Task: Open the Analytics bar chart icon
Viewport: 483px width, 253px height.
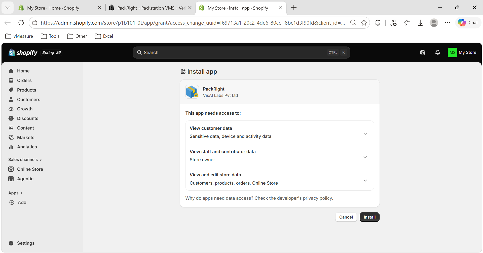Action: point(11,147)
